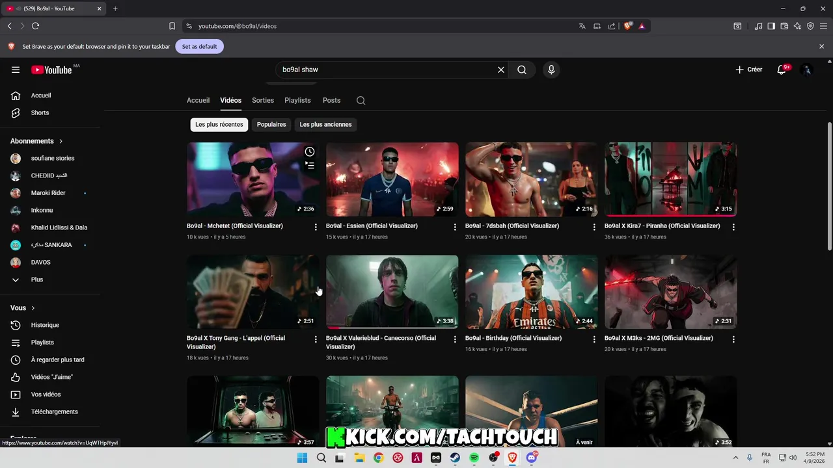833x468 pixels.
Task: Open options menu for L'appel video
Action: [x=316, y=339]
